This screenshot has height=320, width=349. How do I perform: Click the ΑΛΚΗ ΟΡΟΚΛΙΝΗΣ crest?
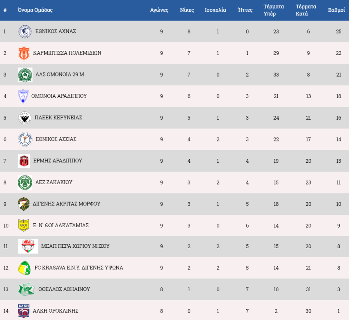23,311
